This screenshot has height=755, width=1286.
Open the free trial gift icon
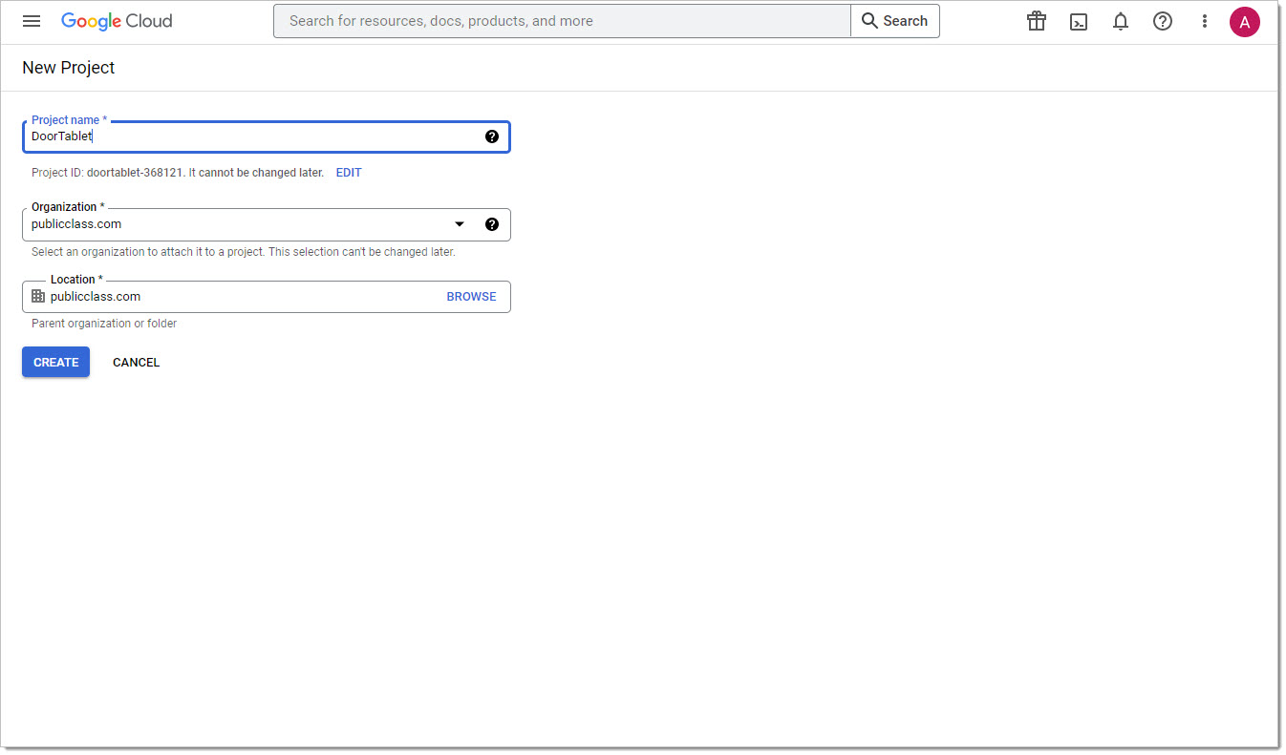(1037, 21)
